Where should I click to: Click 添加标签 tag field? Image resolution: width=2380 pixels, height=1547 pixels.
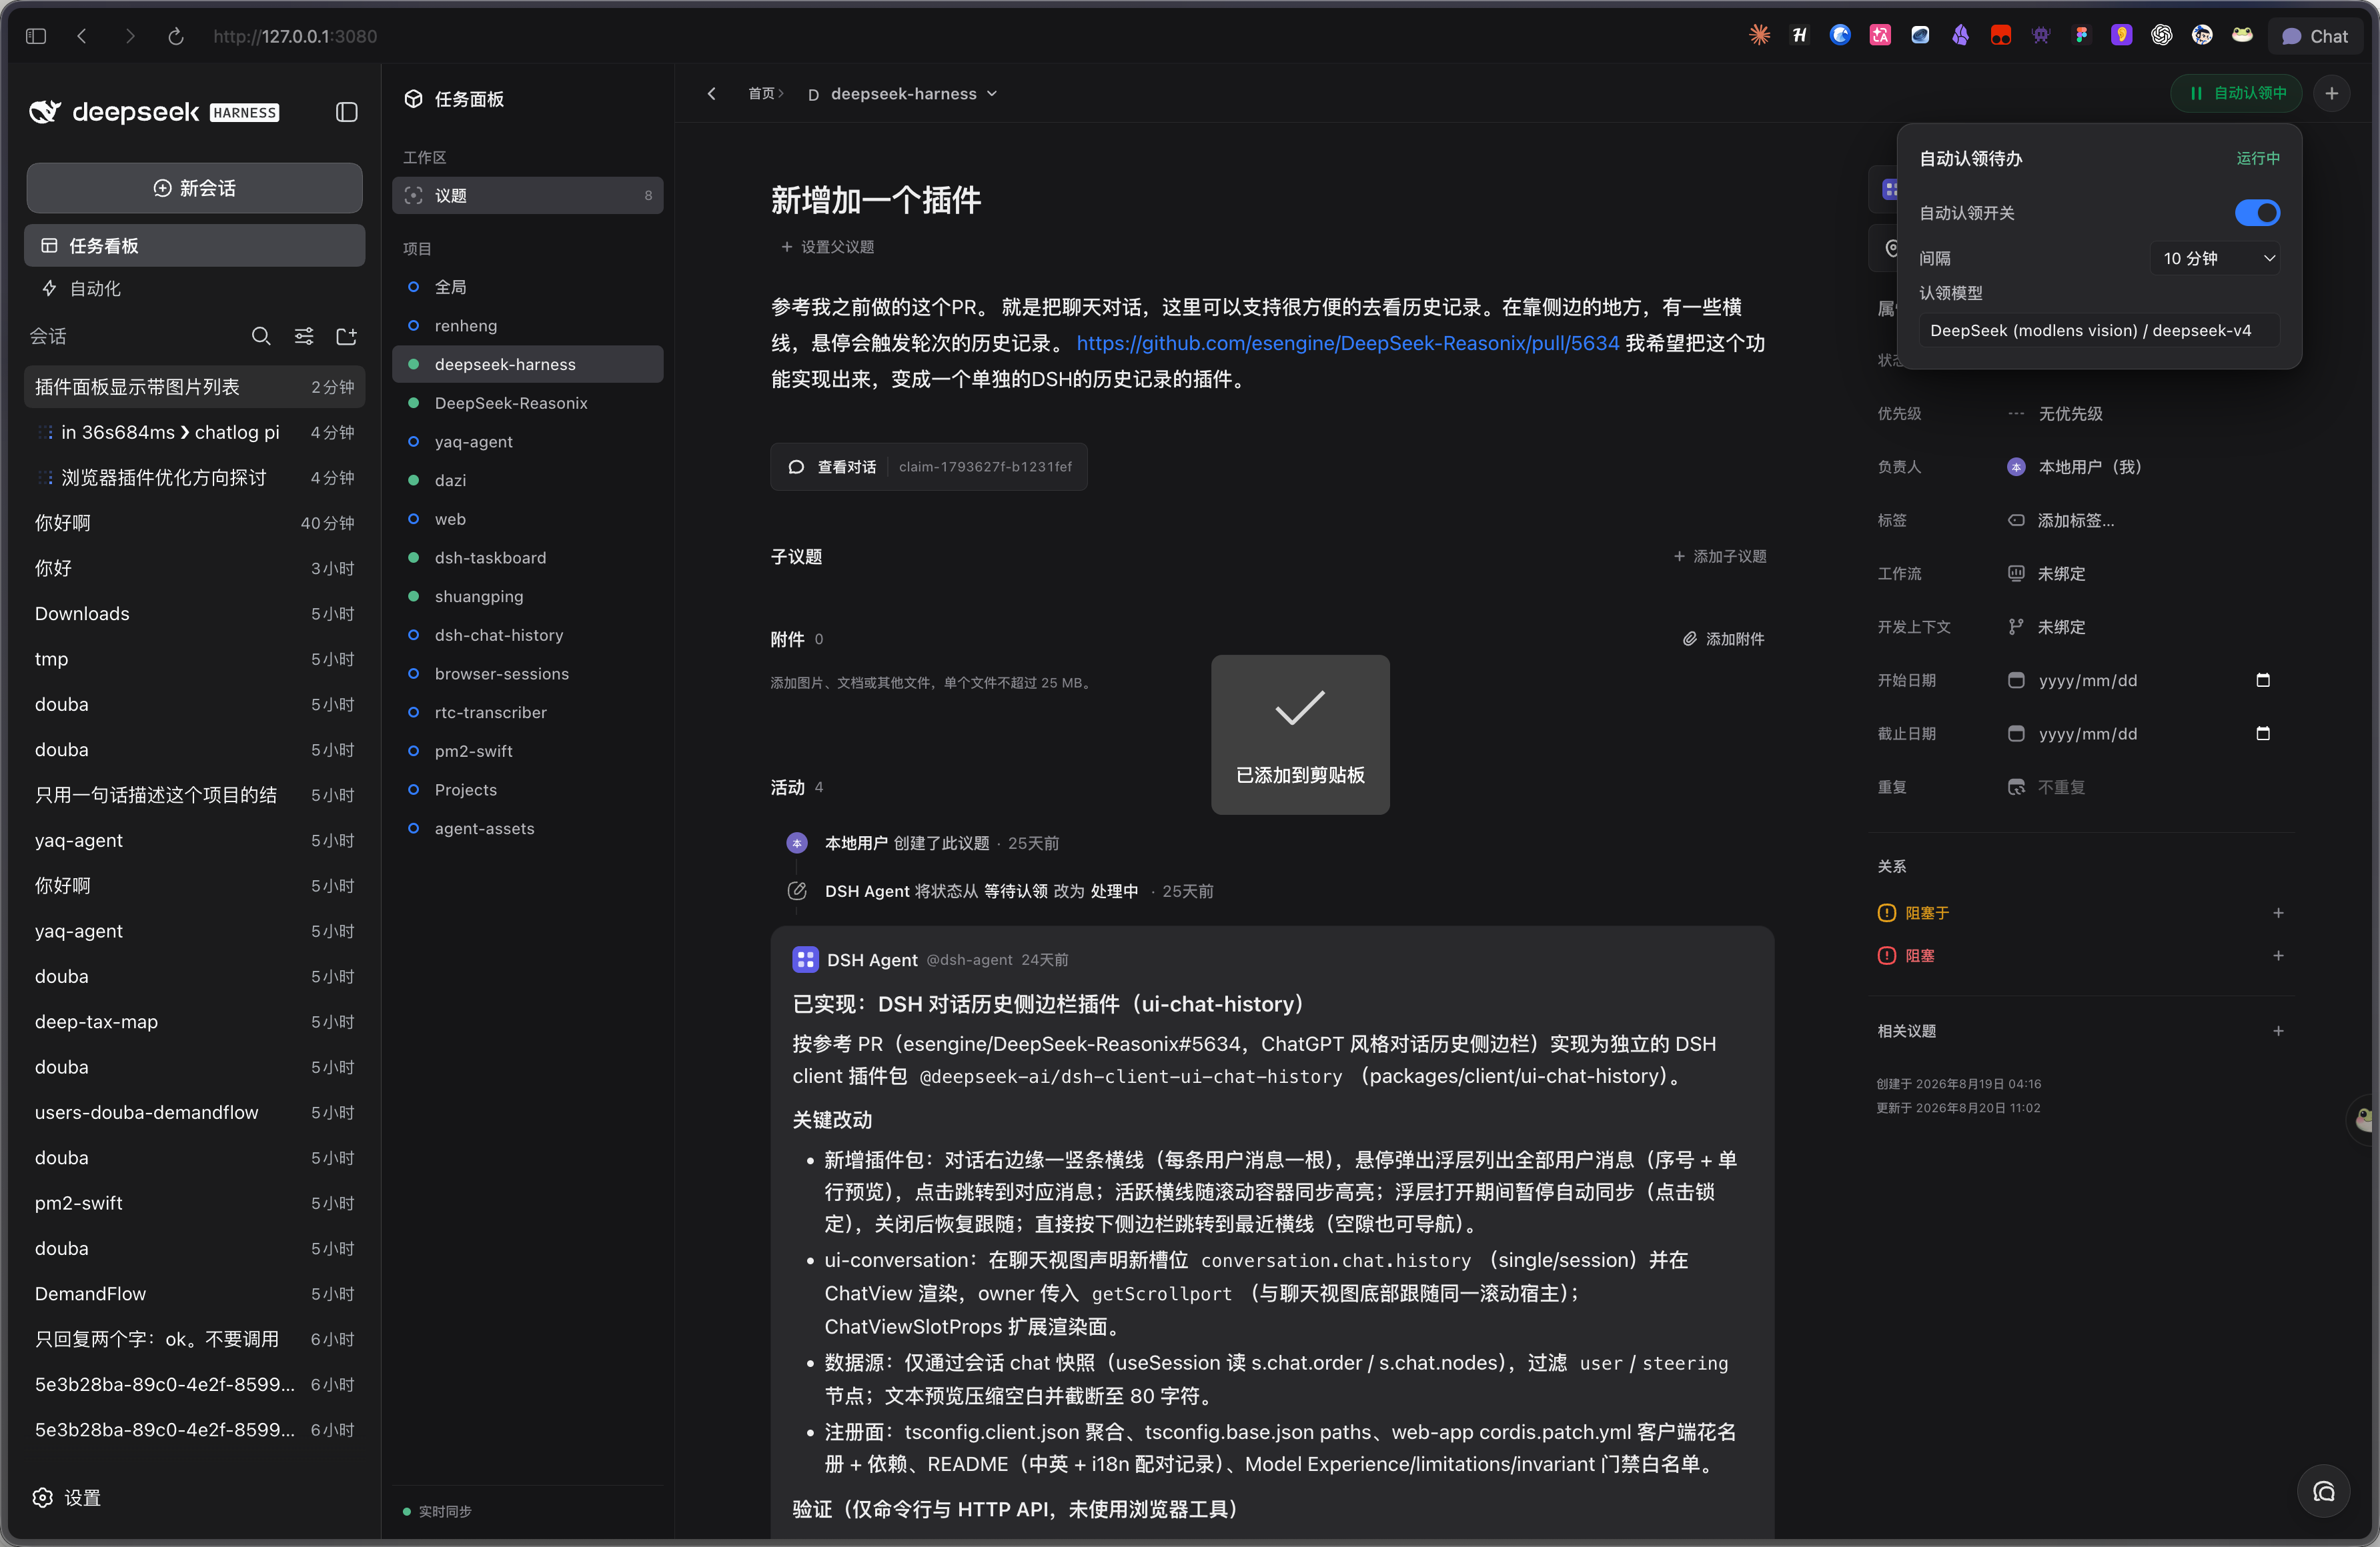pyautogui.click(x=2061, y=521)
